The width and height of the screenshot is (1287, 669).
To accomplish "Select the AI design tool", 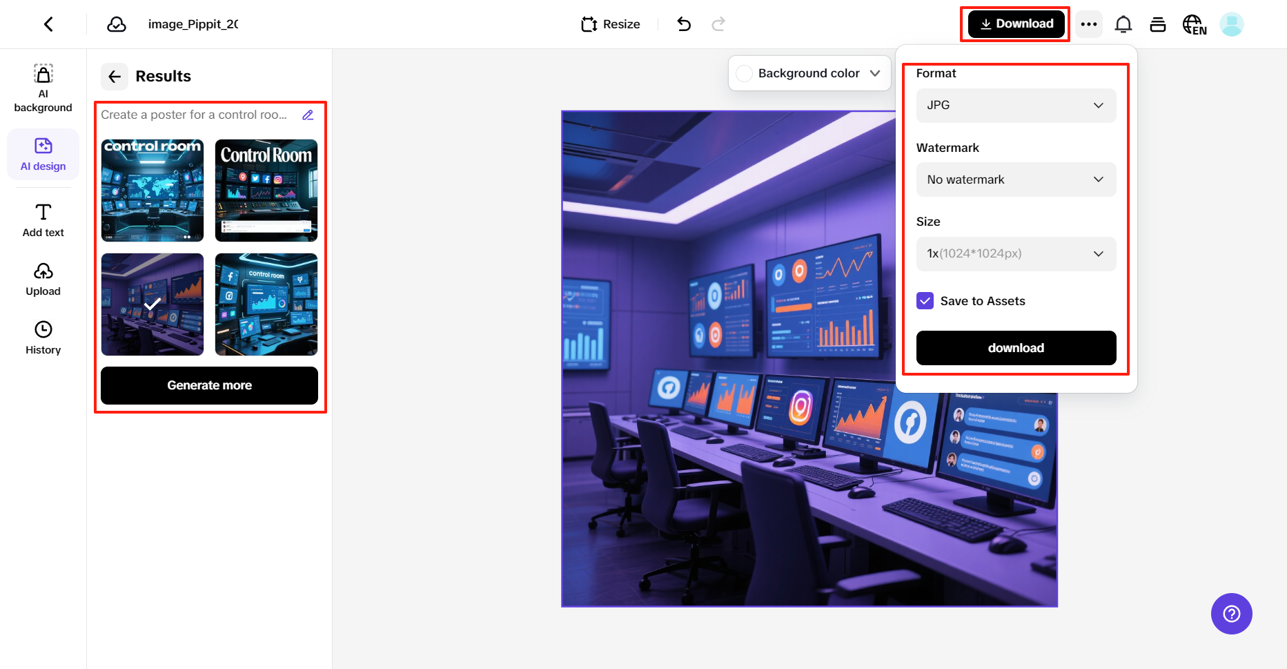I will (x=43, y=155).
